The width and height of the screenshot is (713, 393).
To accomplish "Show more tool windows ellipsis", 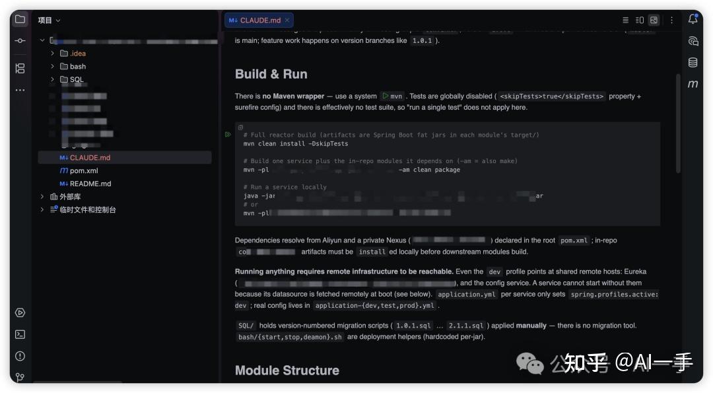I will pyautogui.click(x=20, y=90).
